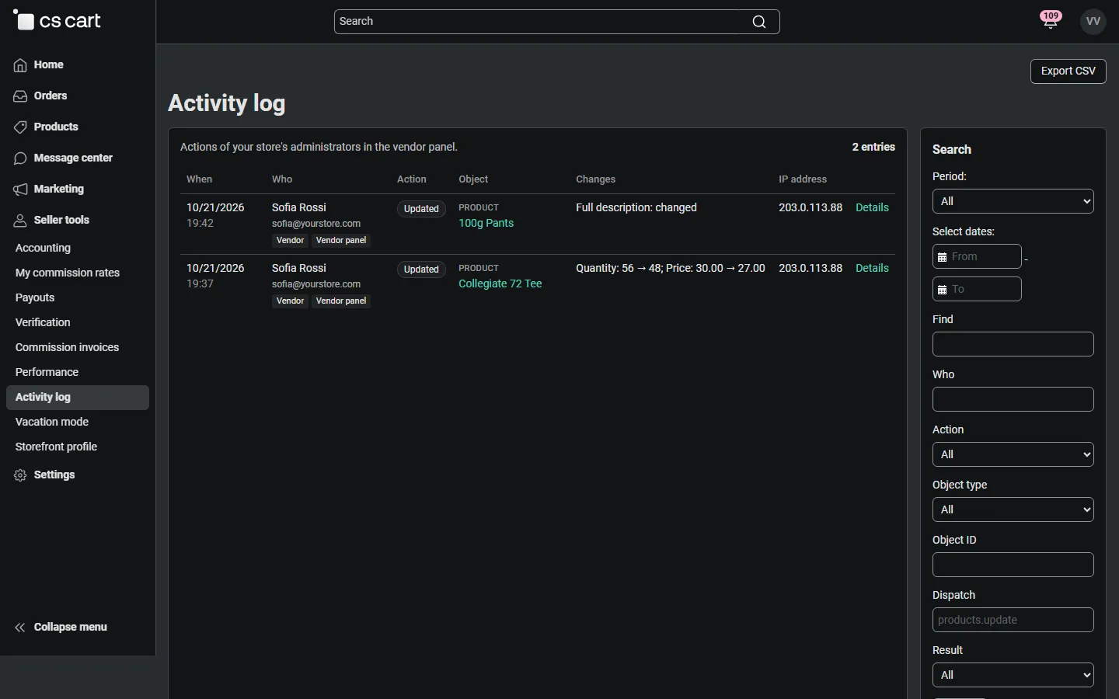The height and width of the screenshot is (699, 1119).
Task: Open Accounting in the sidebar
Action: point(78,248)
